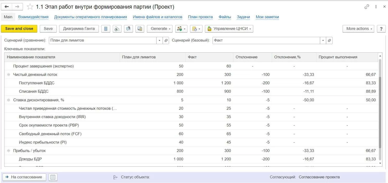Copy the link with the chain icon
This screenshot has height=183, width=388.
coord(367,7)
